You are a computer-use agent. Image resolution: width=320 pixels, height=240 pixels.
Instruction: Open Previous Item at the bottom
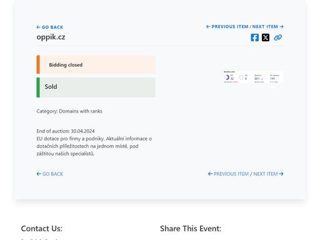[x=228, y=174]
